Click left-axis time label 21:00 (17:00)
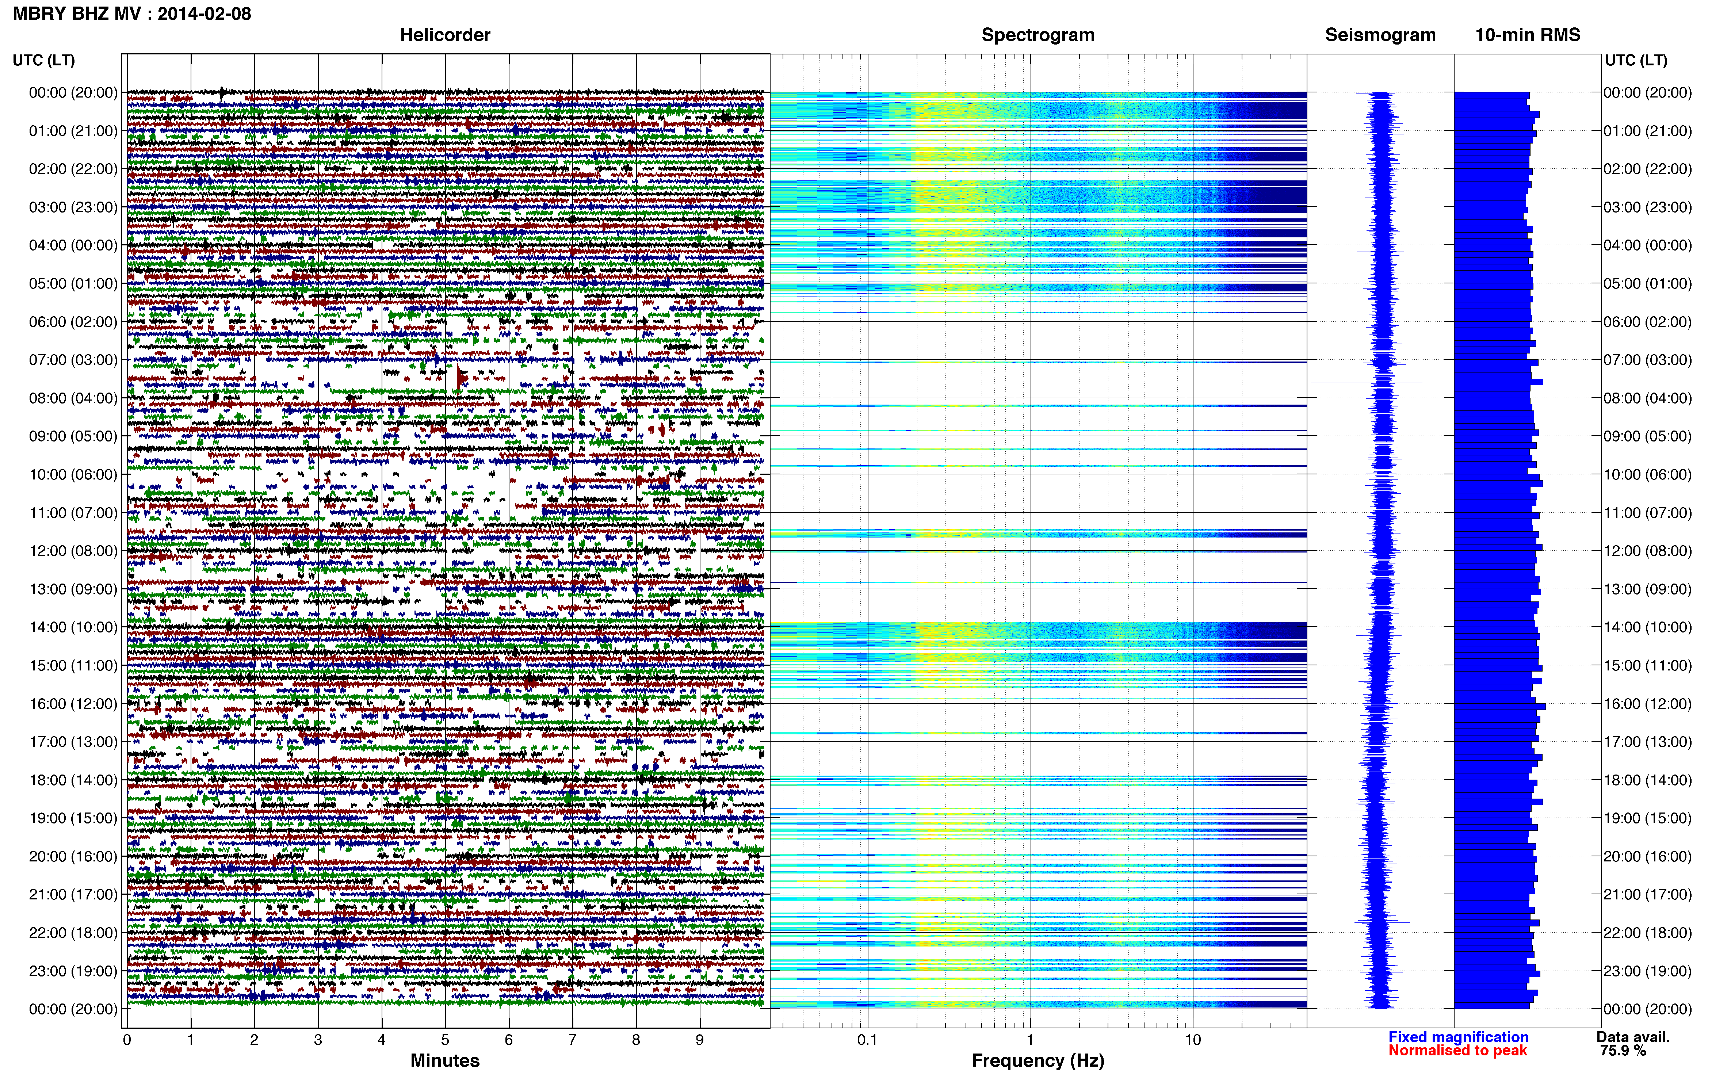The height and width of the screenshot is (1082, 1731). pyautogui.click(x=73, y=895)
